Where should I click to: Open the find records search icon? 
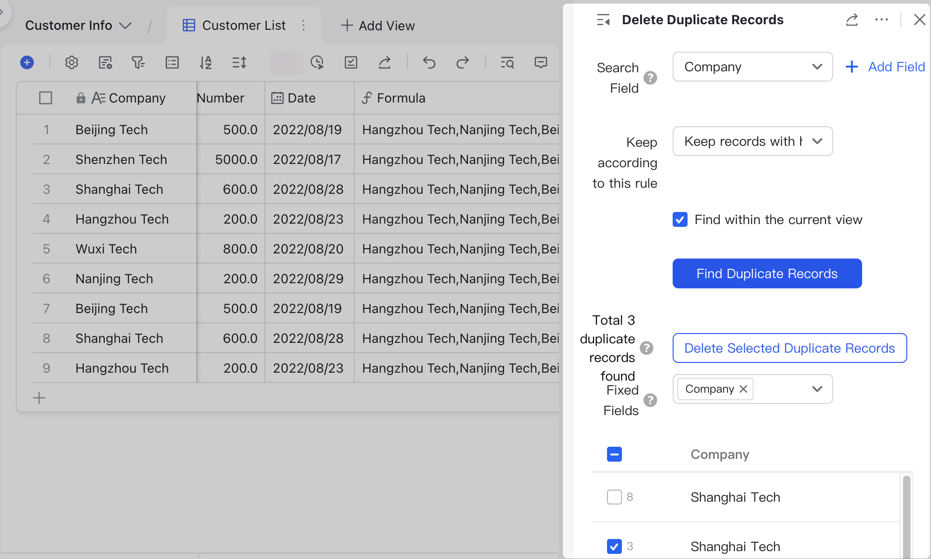tap(507, 62)
